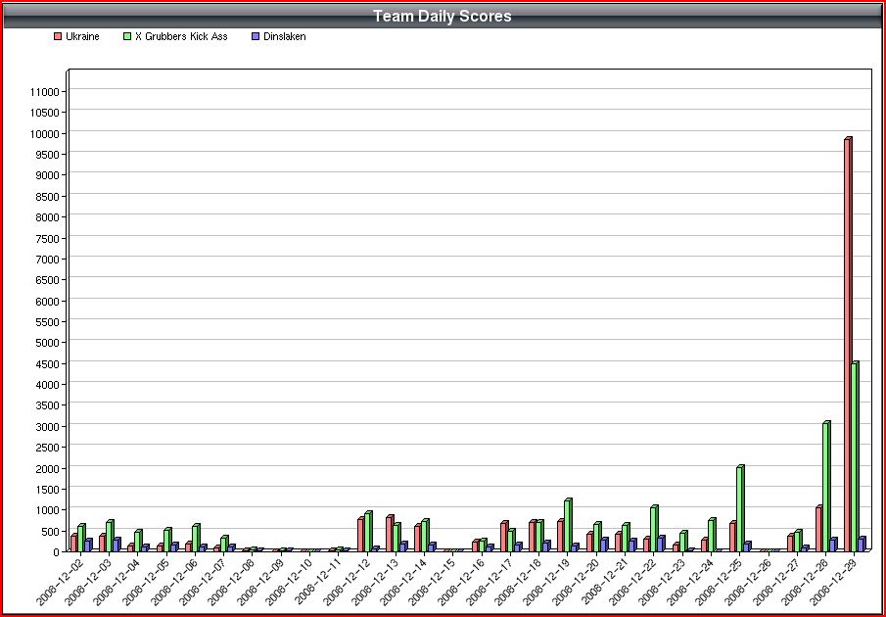886x617 pixels.
Task: Click the green X Grubbers bar on 2008-12-25
Action: [740, 508]
